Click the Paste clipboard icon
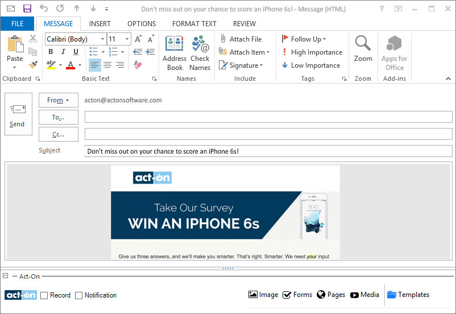Viewport: 456px width, 314px height. (x=15, y=44)
